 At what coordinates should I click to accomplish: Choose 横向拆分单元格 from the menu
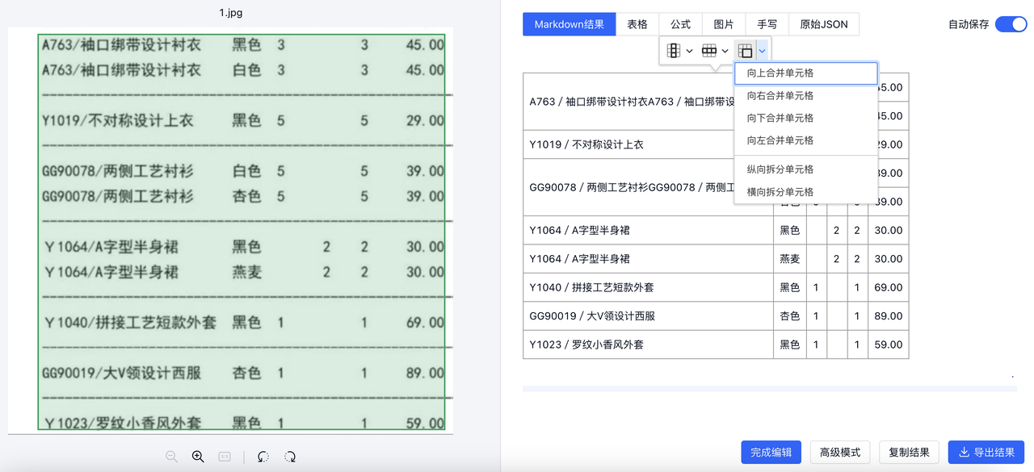point(805,192)
